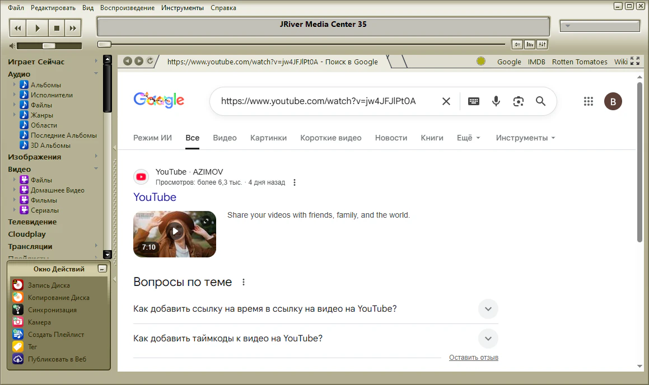Toggle the on-screen keyboard in Google search

tap(474, 101)
